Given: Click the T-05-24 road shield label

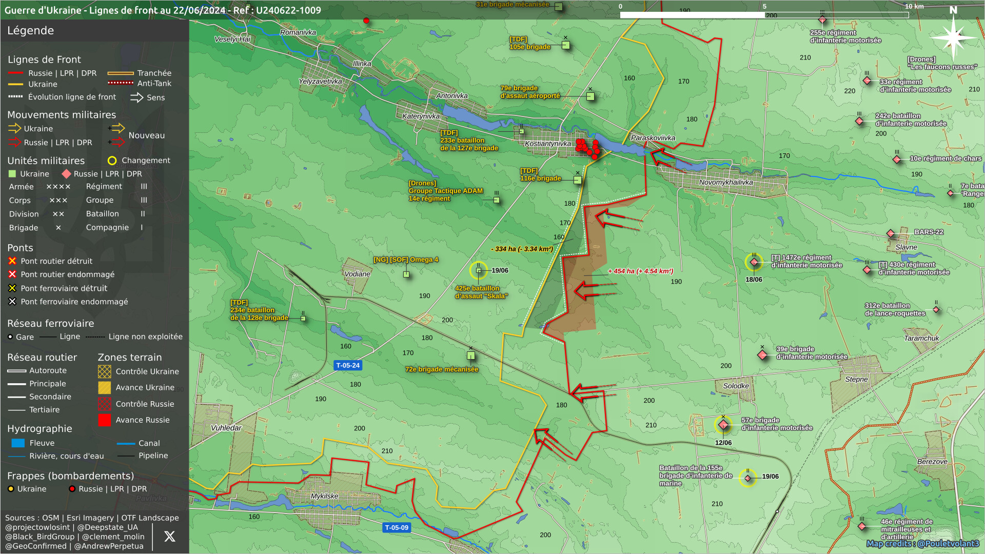Looking at the screenshot, I should click(x=348, y=365).
